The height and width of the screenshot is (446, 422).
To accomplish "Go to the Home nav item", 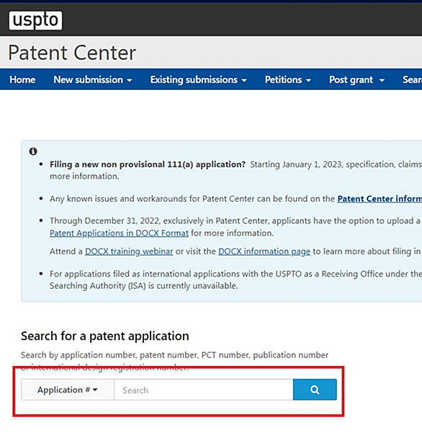I will pyautogui.click(x=22, y=80).
